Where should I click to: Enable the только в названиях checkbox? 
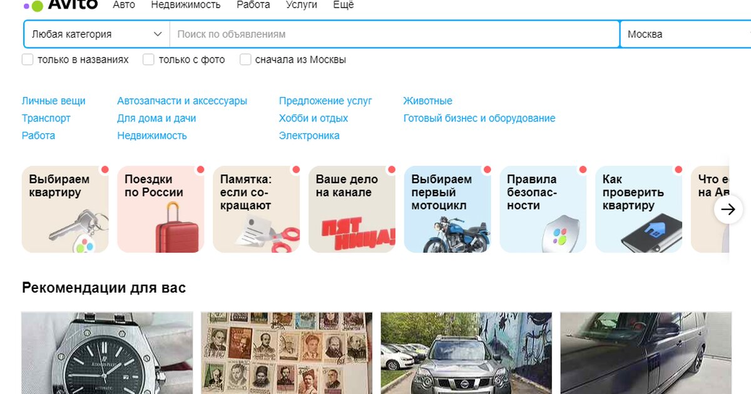click(x=28, y=60)
